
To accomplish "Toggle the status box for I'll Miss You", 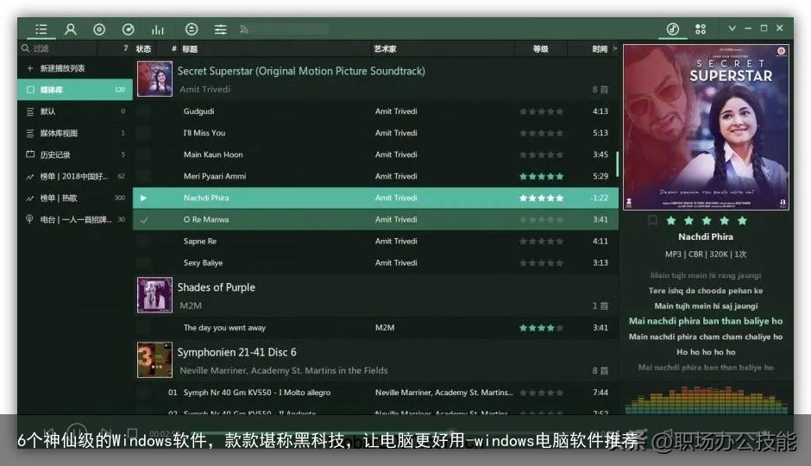I will [x=144, y=133].
